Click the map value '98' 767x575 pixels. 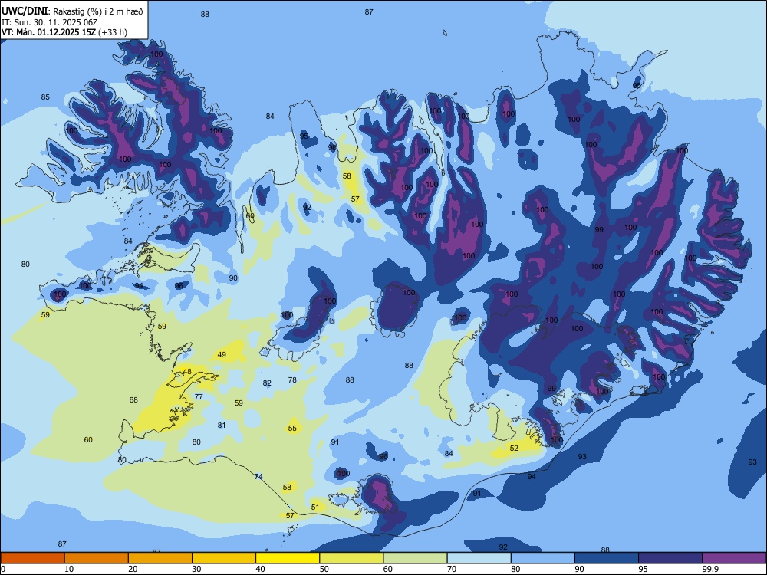click(x=332, y=147)
